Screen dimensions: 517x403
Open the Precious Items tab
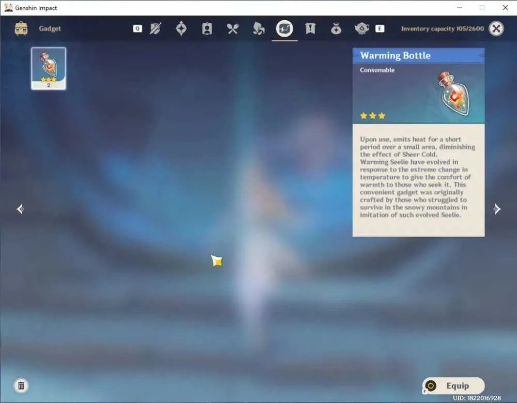[x=336, y=28]
